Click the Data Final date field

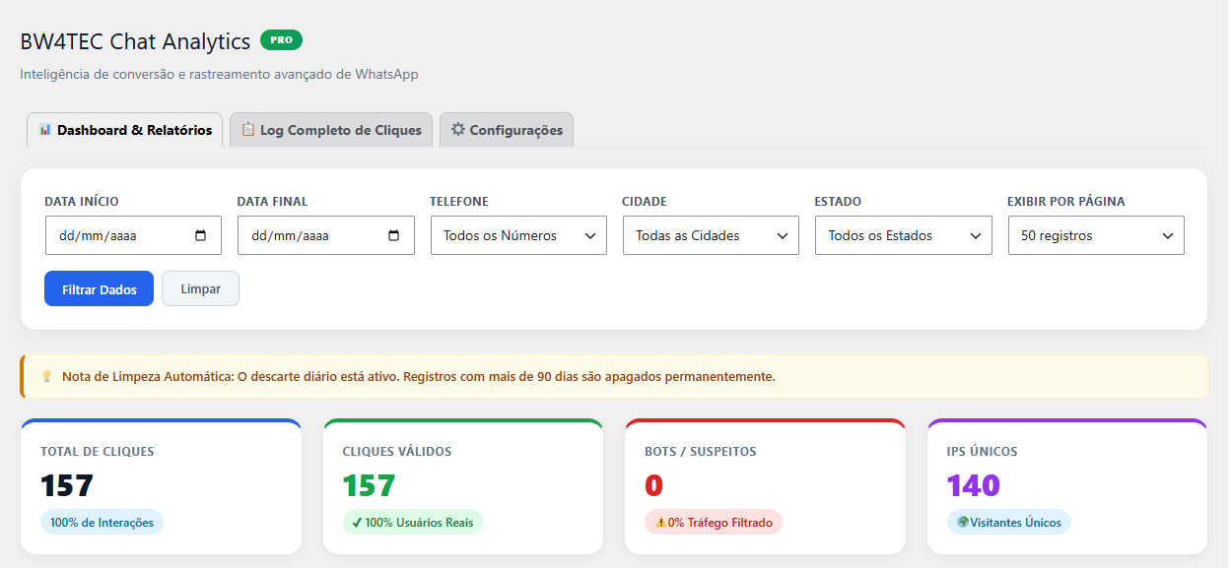pyautogui.click(x=326, y=235)
